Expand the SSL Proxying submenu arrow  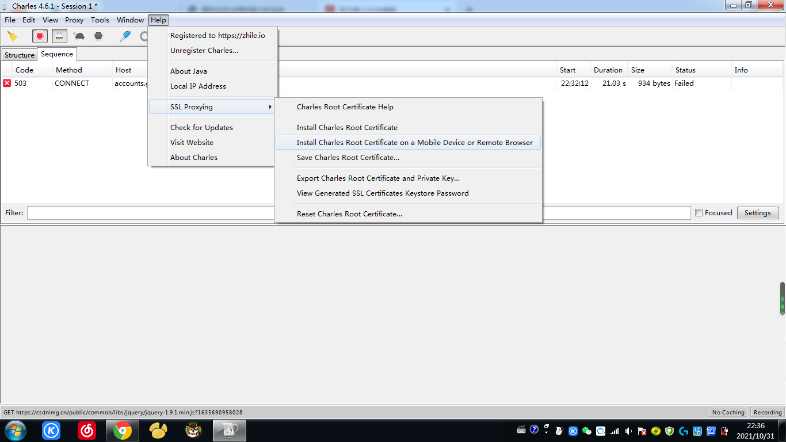[270, 107]
